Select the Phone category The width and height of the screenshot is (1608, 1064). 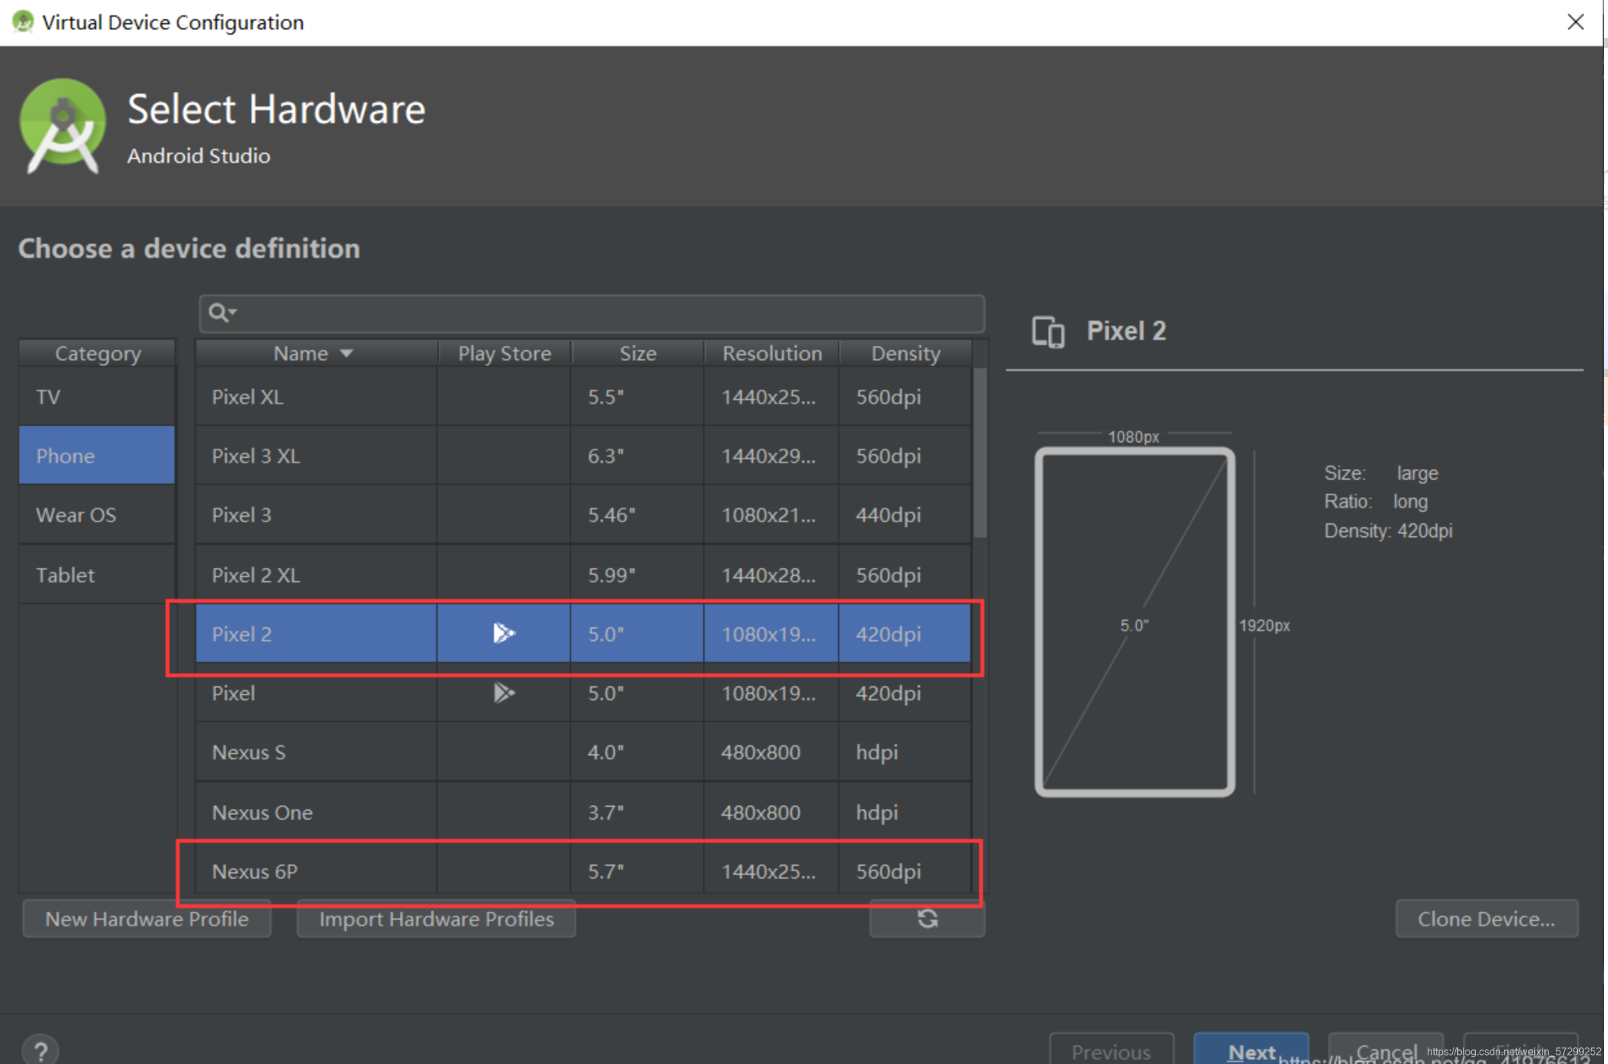tap(97, 455)
